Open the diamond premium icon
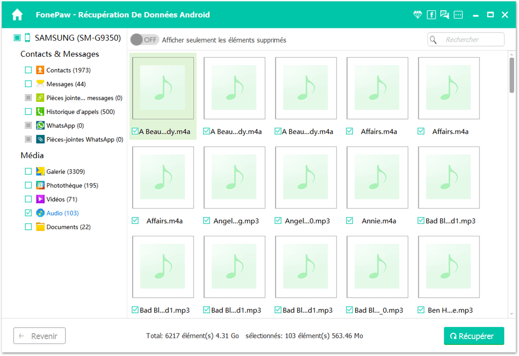The height and width of the screenshot is (356, 519). tap(418, 15)
